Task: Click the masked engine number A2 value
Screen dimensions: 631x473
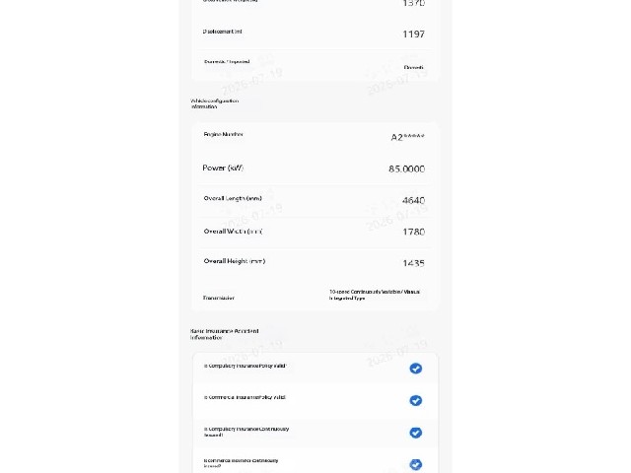Action: click(407, 137)
